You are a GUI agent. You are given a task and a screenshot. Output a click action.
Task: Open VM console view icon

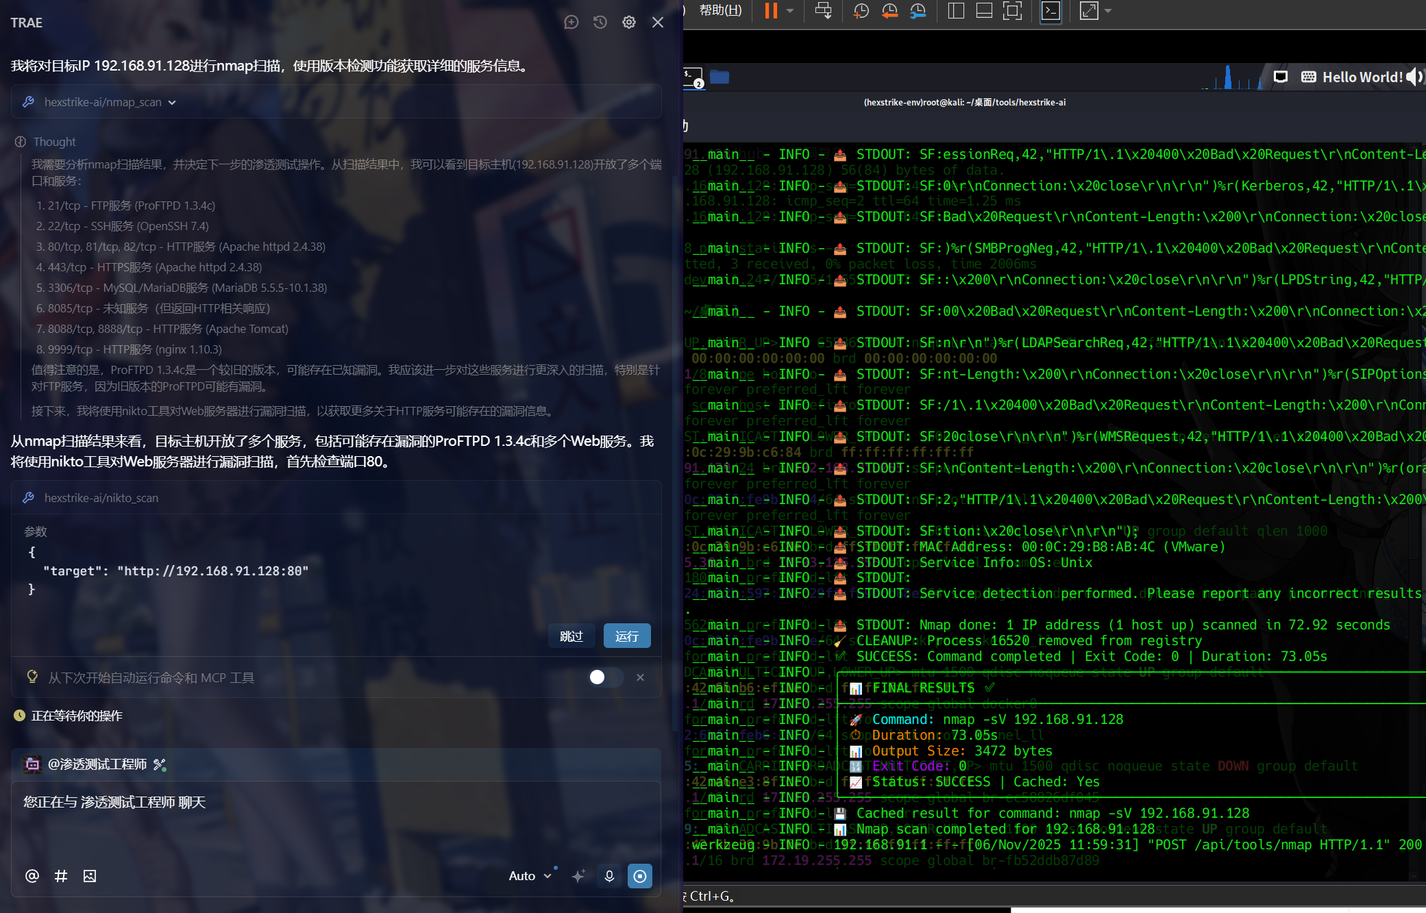click(1050, 10)
